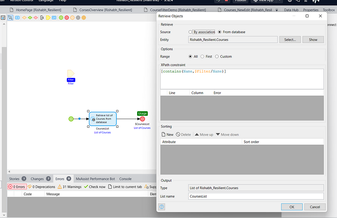337x218 pixels.
Task: Click into the XPath constraint editor
Action: click(242, 79)
